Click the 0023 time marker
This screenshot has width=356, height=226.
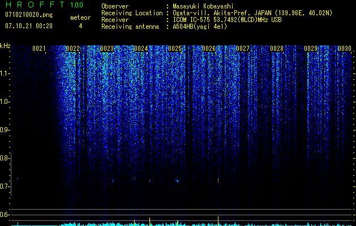[x=107, y=49]
